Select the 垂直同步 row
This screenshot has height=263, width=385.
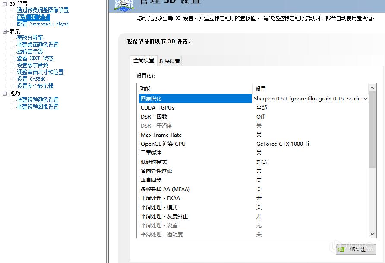pyautogui.click(x=254, y=180)
